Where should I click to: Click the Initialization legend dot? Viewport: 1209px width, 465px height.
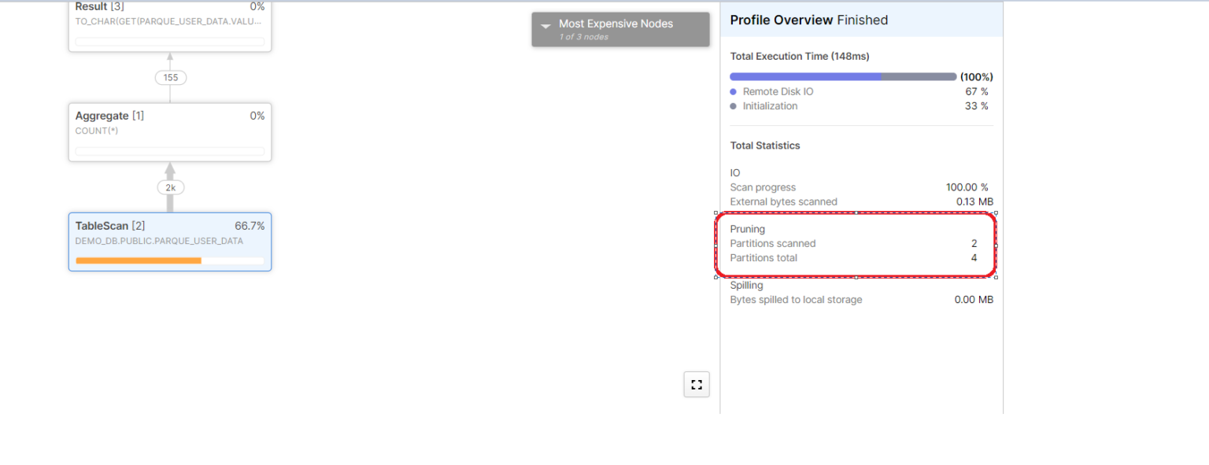[733, 105]
